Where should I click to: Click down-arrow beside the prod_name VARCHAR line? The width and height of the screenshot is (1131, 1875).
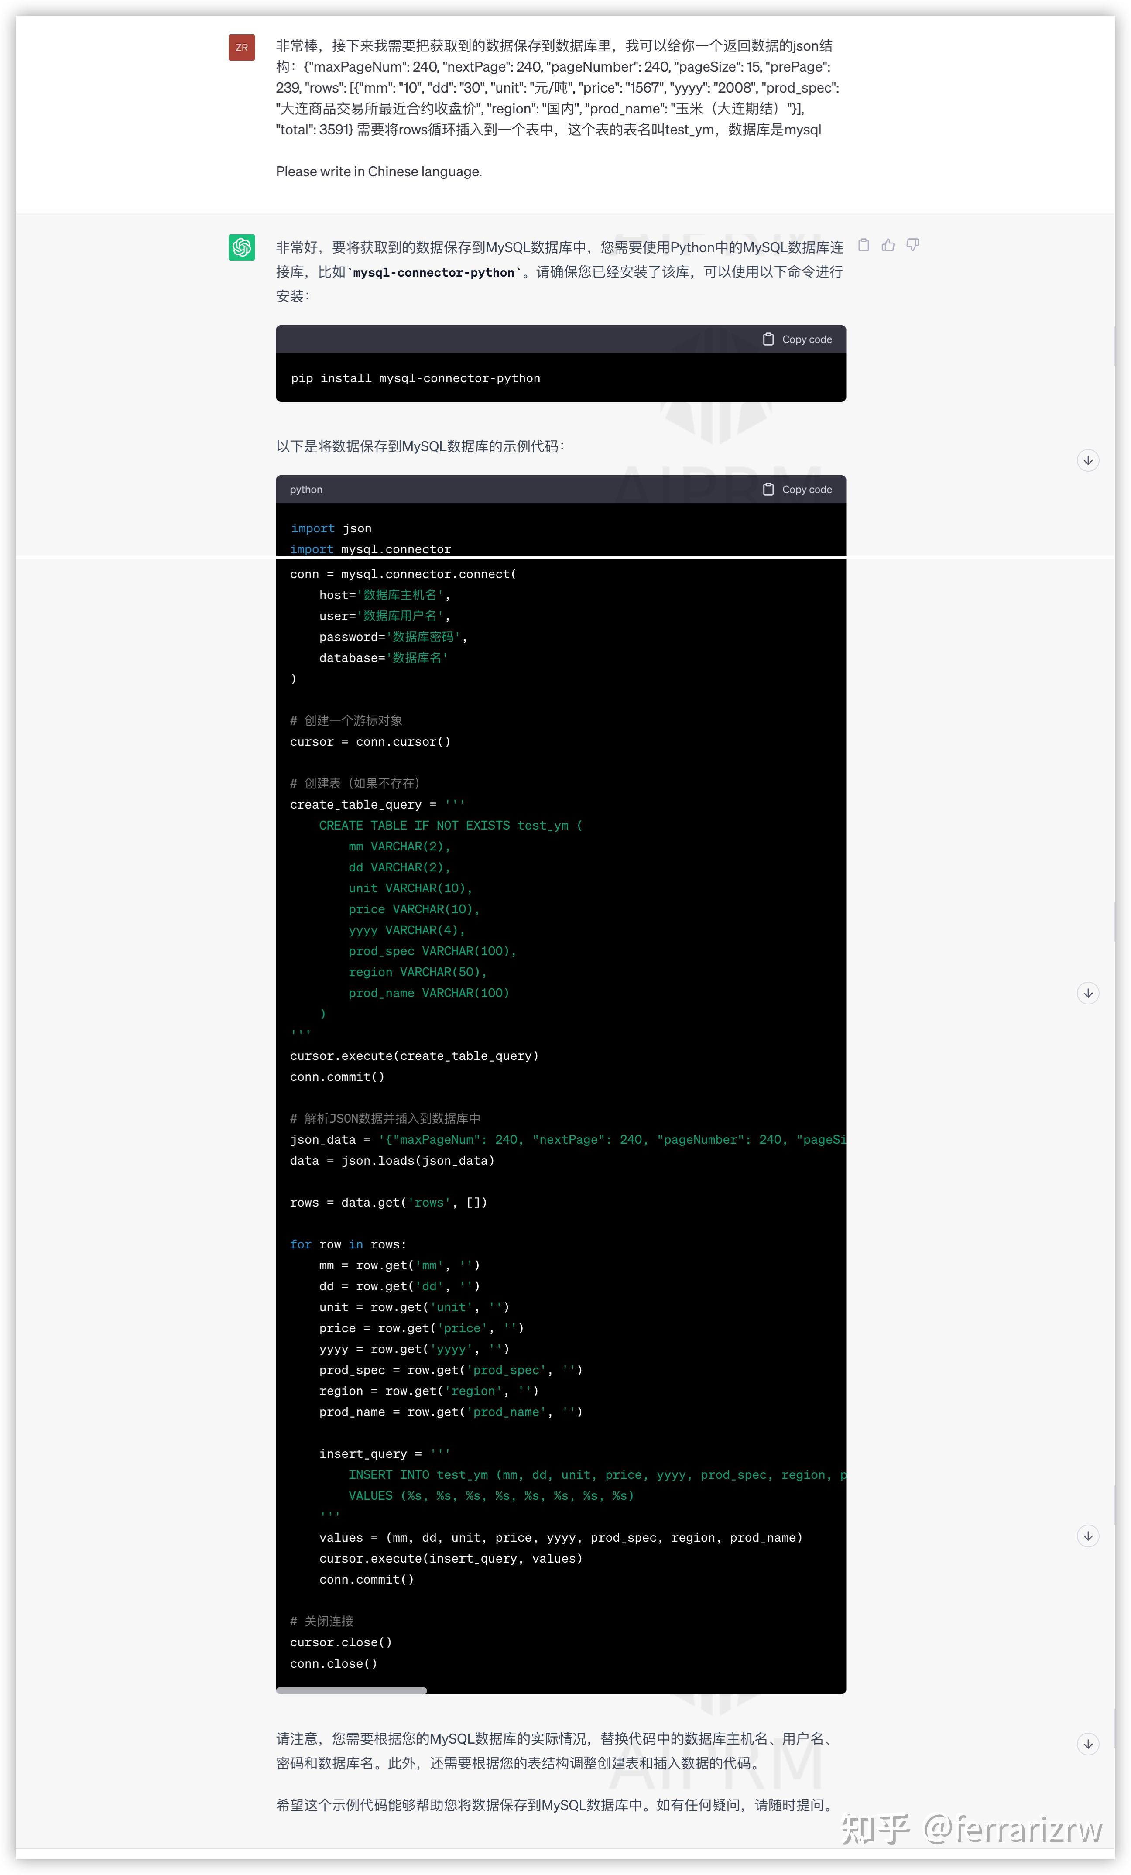[1088, 993]
